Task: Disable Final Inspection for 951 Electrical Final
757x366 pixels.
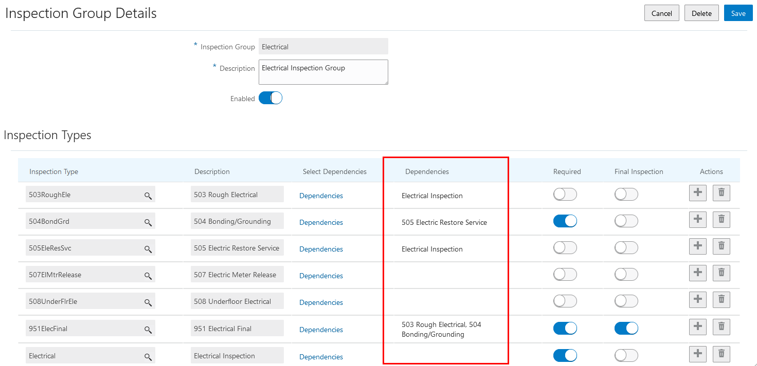Action: click(x=626, y=329)
